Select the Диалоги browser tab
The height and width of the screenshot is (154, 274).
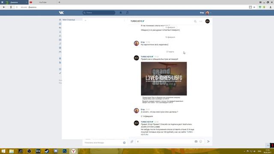click(14, 2)
